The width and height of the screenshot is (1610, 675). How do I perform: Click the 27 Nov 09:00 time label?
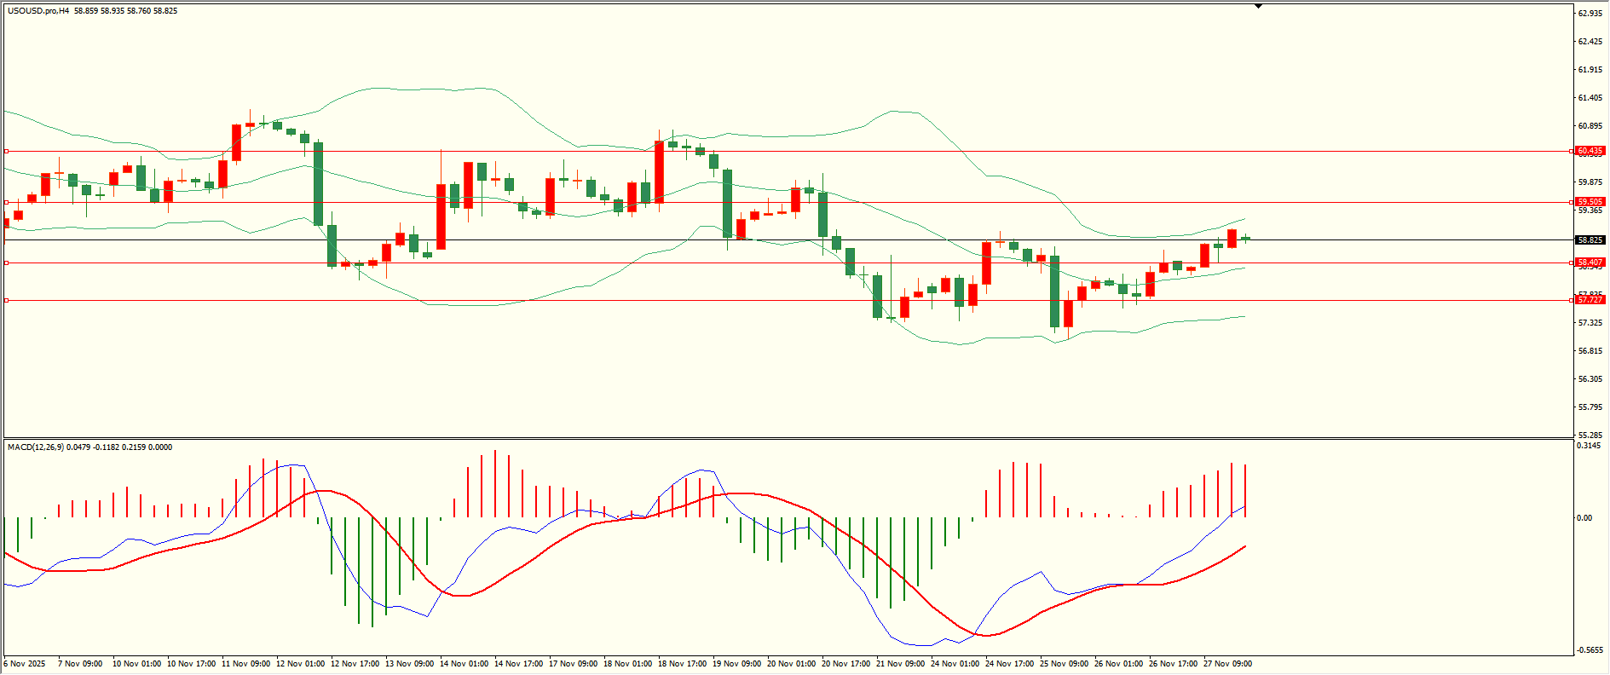[x=1227, y=664]
